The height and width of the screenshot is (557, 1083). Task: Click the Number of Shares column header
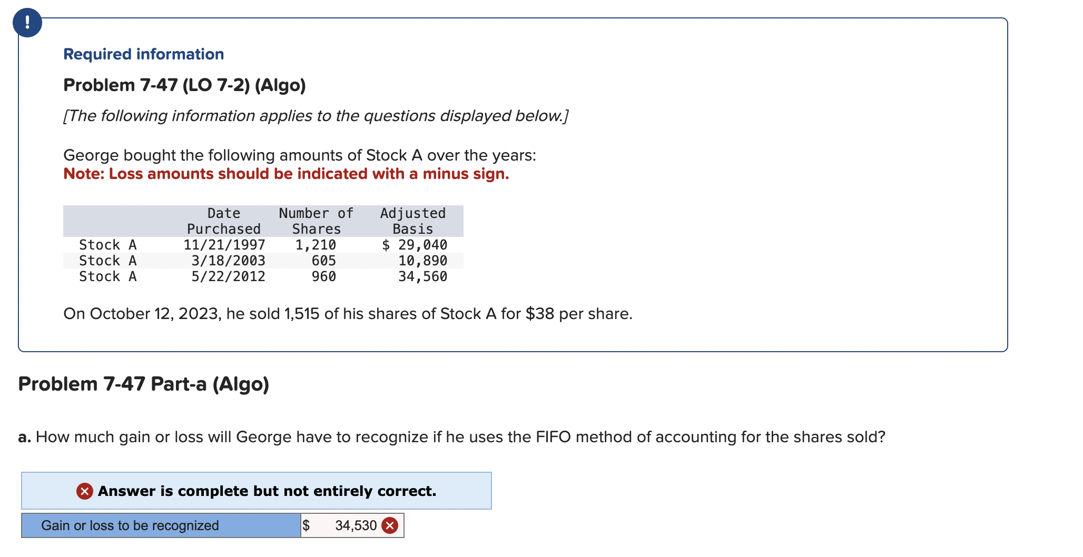pos(315,221)
